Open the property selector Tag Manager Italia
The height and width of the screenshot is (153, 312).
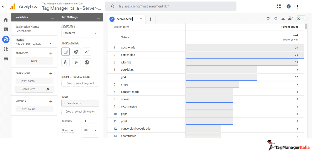pos(72,6)
